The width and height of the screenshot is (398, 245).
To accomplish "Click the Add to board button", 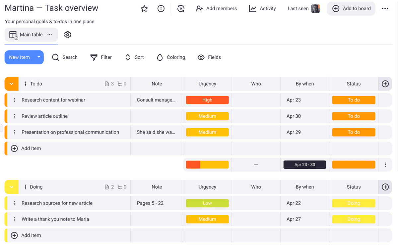I will click(351, 9).
